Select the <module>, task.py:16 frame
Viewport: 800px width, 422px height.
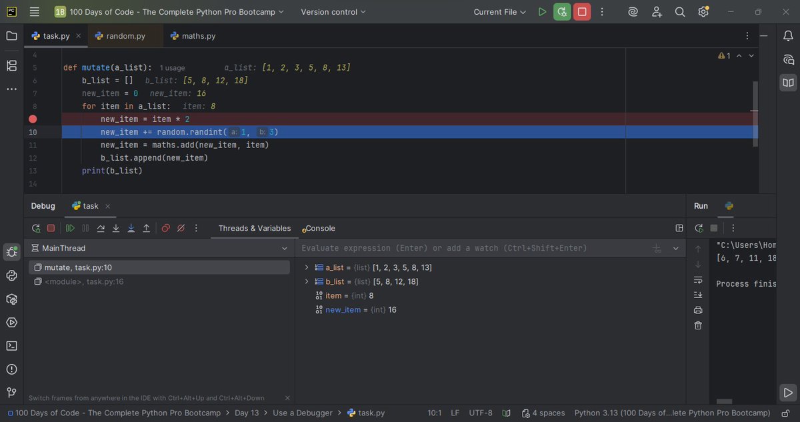point(159,281)
